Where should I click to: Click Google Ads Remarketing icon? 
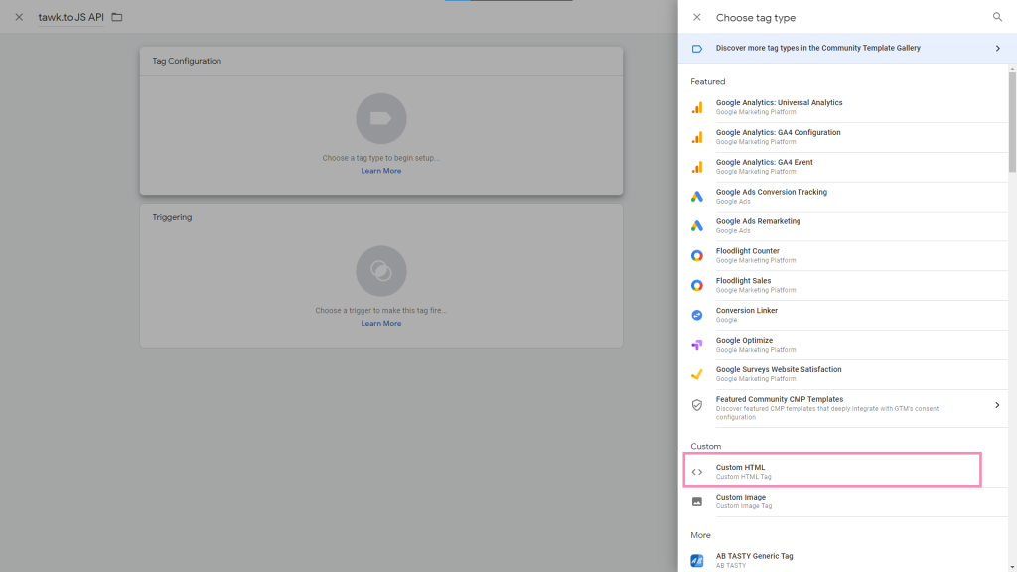tap(696, 226)
